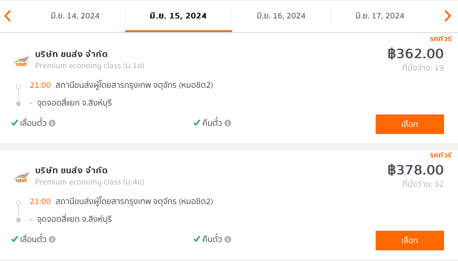Select the มิ.ย. 17, 2024 date tab
The image size is (458, 261).
pos(380,16)
